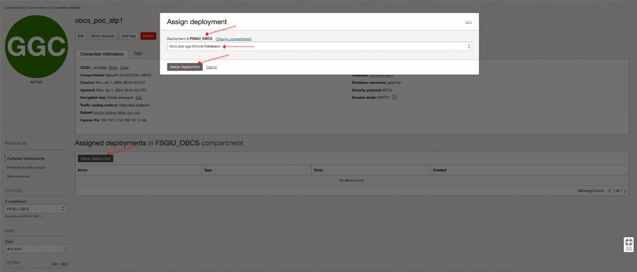
Task: Open the Compartment dropdown FSGIU_OBCS
Action: tap(36, 209)
